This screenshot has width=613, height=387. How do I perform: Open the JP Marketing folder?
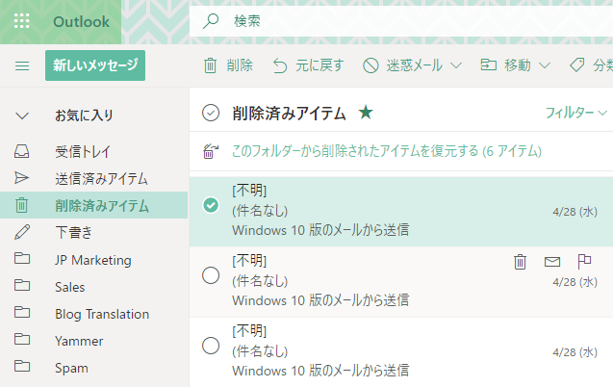[x=92, y=260]
